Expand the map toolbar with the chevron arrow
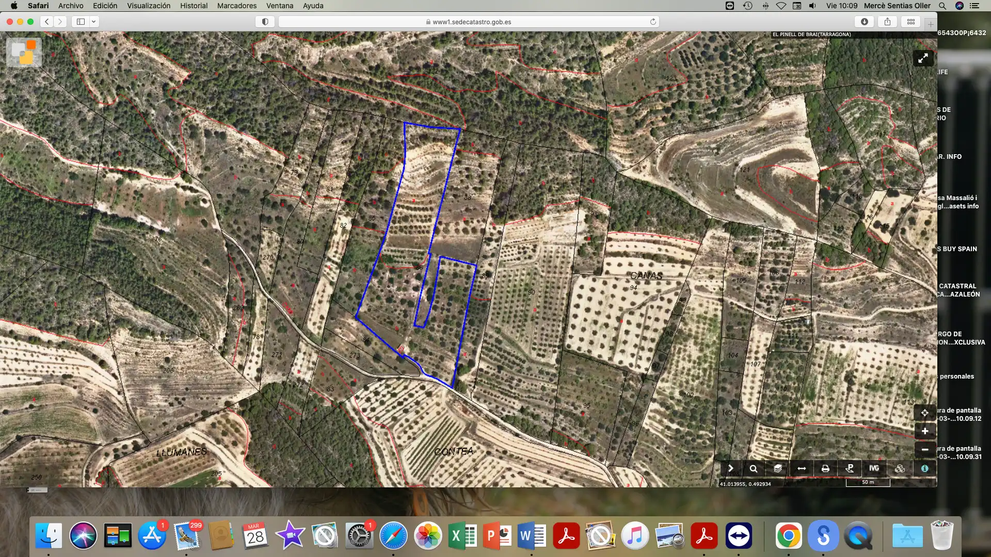The image size is (991, 557). tap(730, 468)
